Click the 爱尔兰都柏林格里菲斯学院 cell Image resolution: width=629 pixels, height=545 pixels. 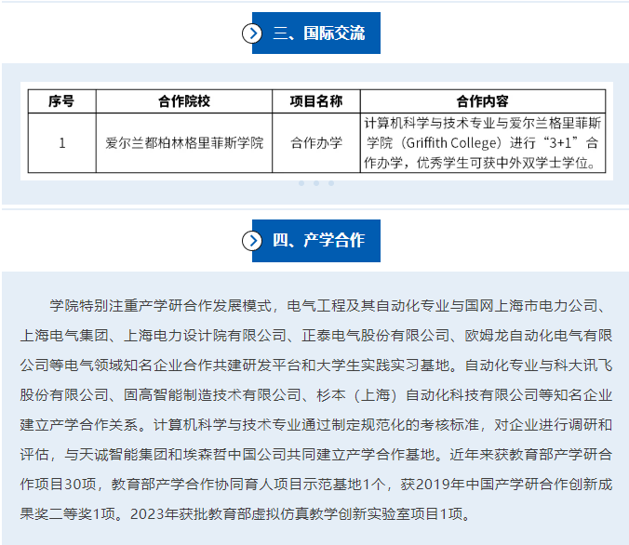[184, 143]
